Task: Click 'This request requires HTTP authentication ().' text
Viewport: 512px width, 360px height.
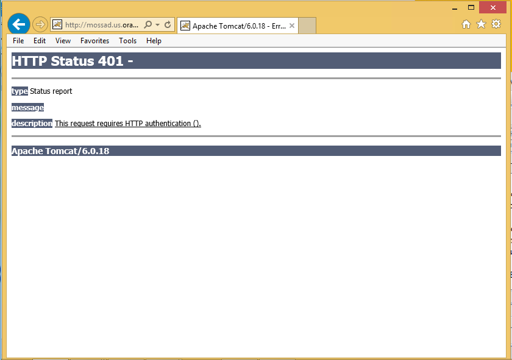Action: click(127, 124)
